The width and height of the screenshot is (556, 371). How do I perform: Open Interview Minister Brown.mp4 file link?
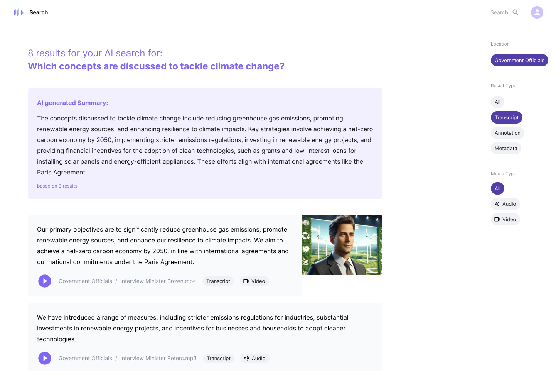point(158,281)
